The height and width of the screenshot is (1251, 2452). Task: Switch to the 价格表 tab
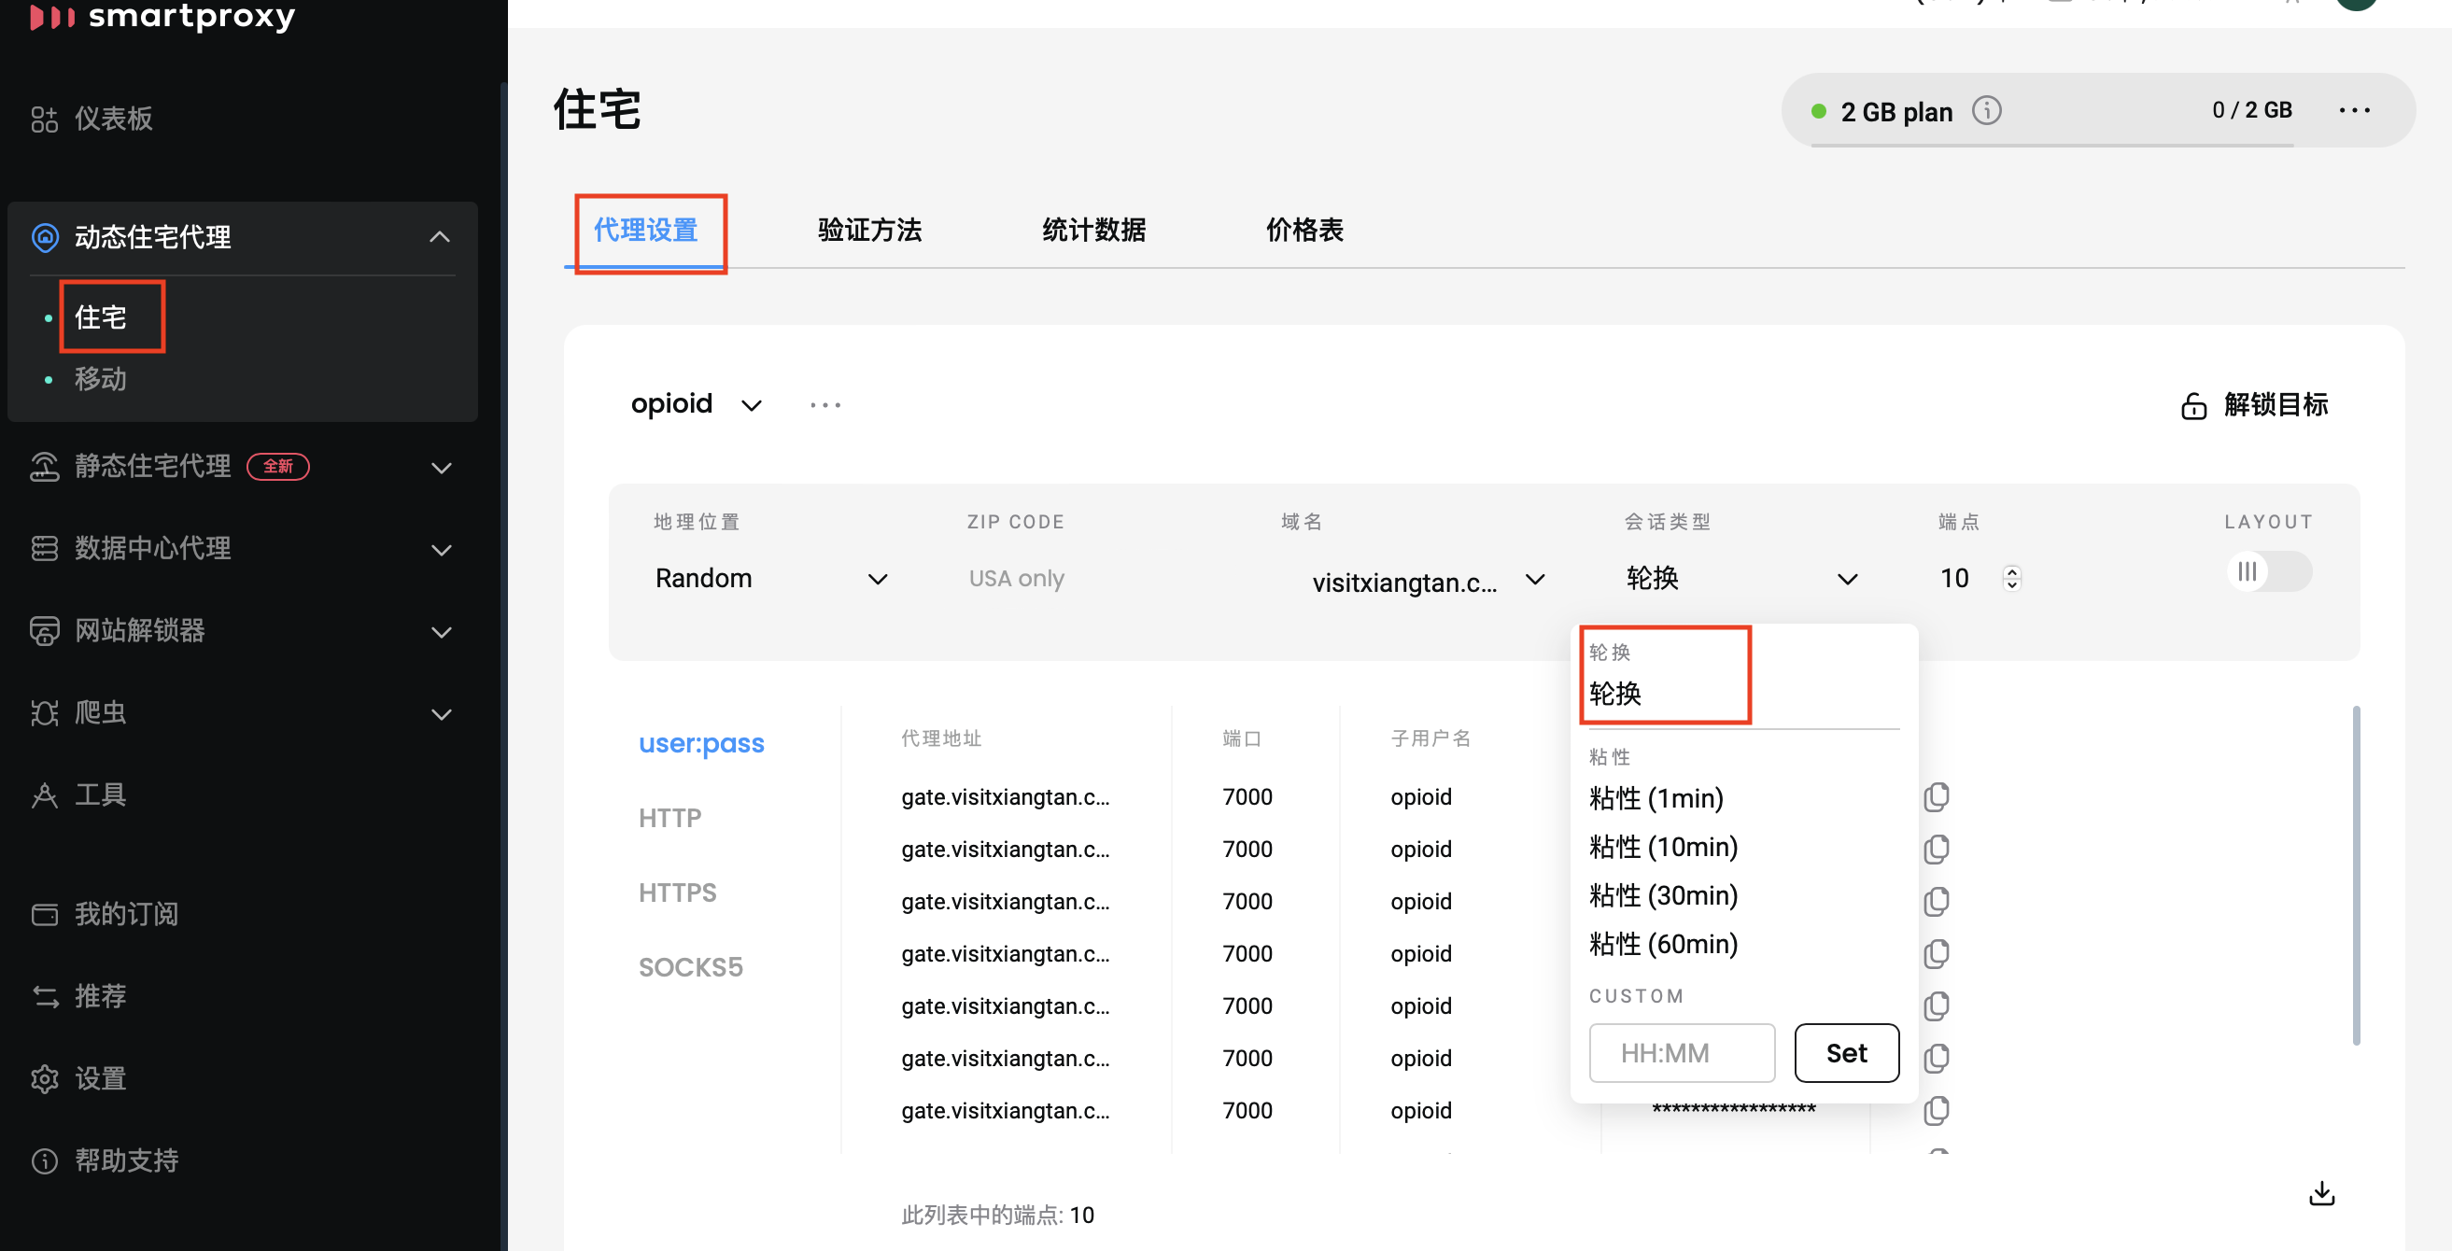coord(1304,231)
